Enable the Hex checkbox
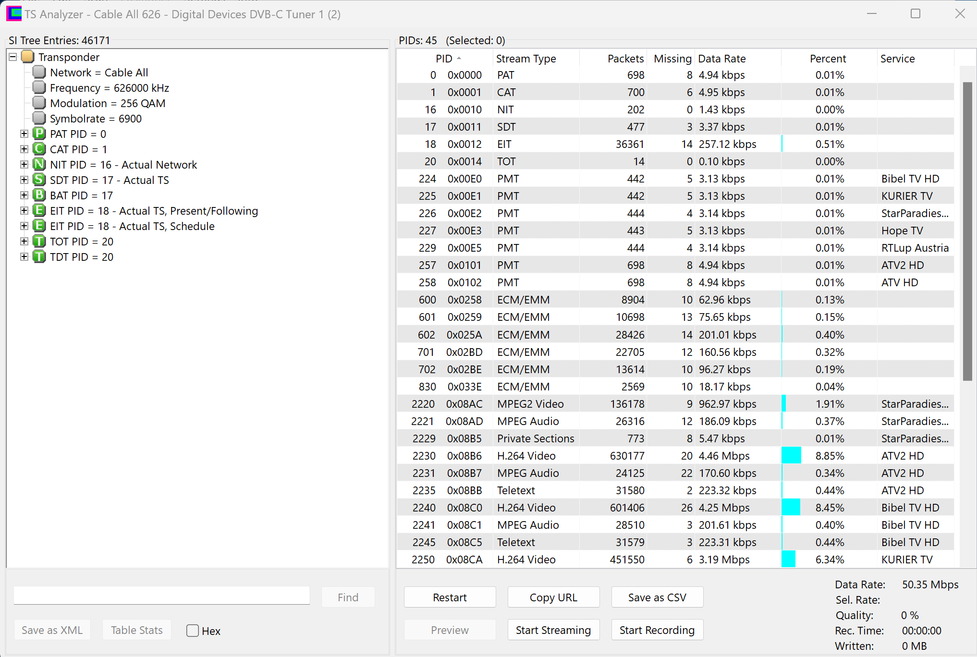Viewport: 977px width, 657px height. pos(193,631)
